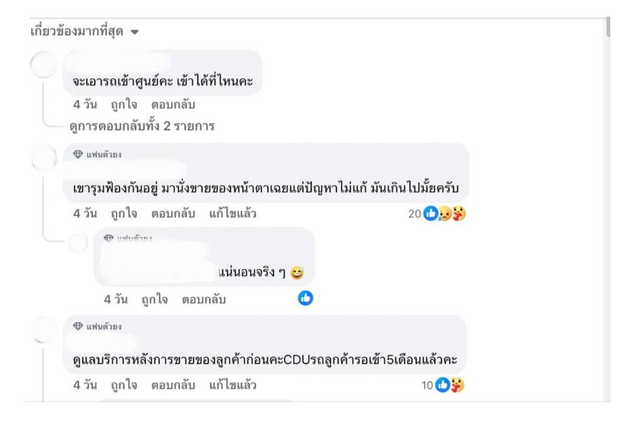This screenshot has height=424, width=635.
Task: Click the blue thumbs-up on the แน่นอนจริง ๆ reply
Action: point(305,298)
